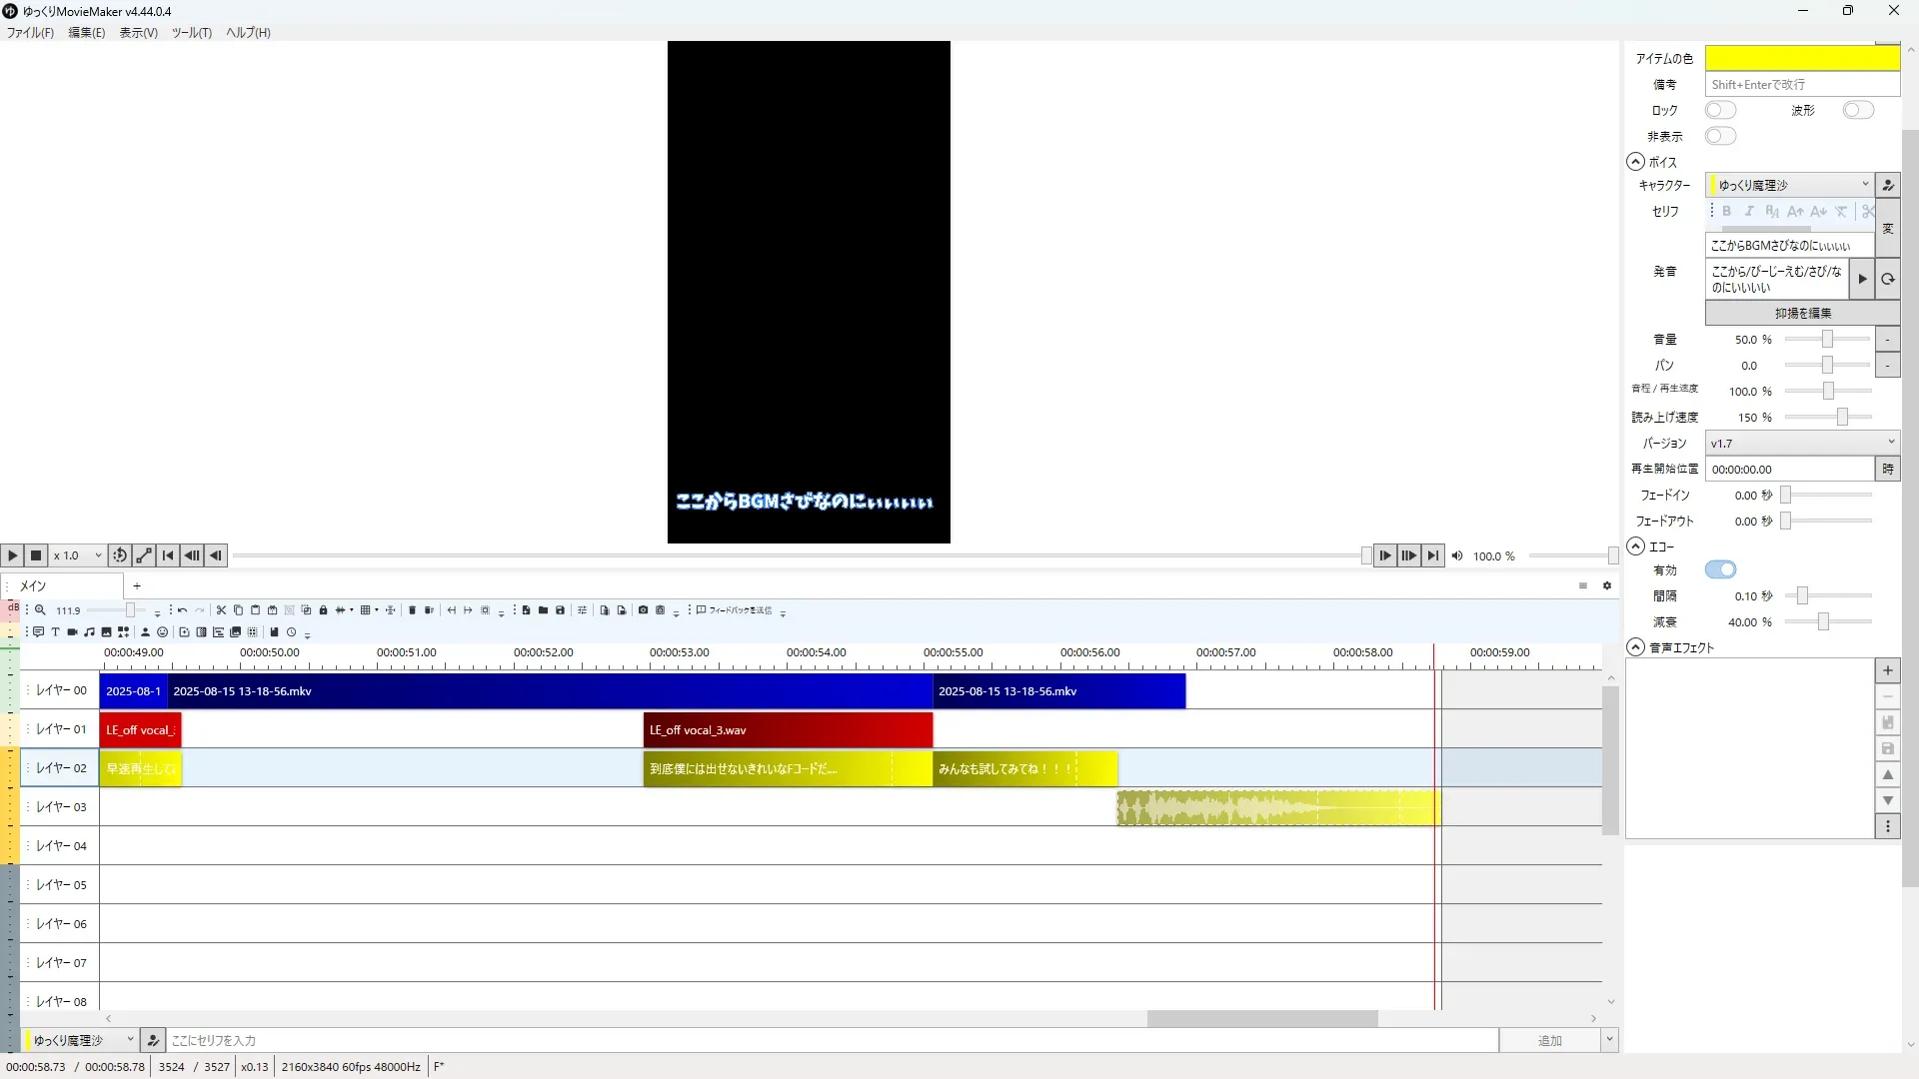The width and height of the screenshot is (1919, 1079).
Task: Click the undo arrow icon
Action: point(182,610)
